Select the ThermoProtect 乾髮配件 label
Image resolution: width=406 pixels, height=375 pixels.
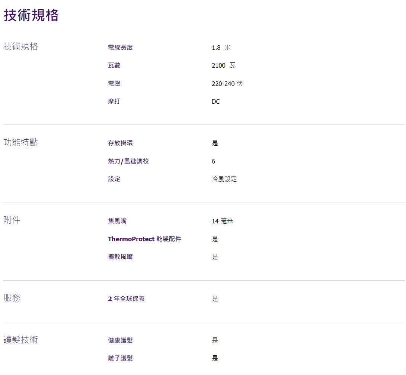coord(144,239)
